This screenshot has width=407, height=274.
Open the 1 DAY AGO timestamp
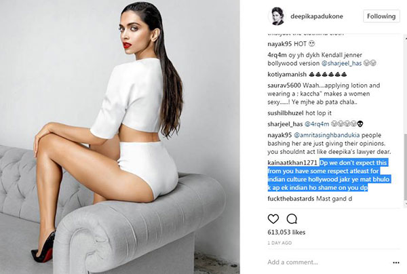[279, 243]
